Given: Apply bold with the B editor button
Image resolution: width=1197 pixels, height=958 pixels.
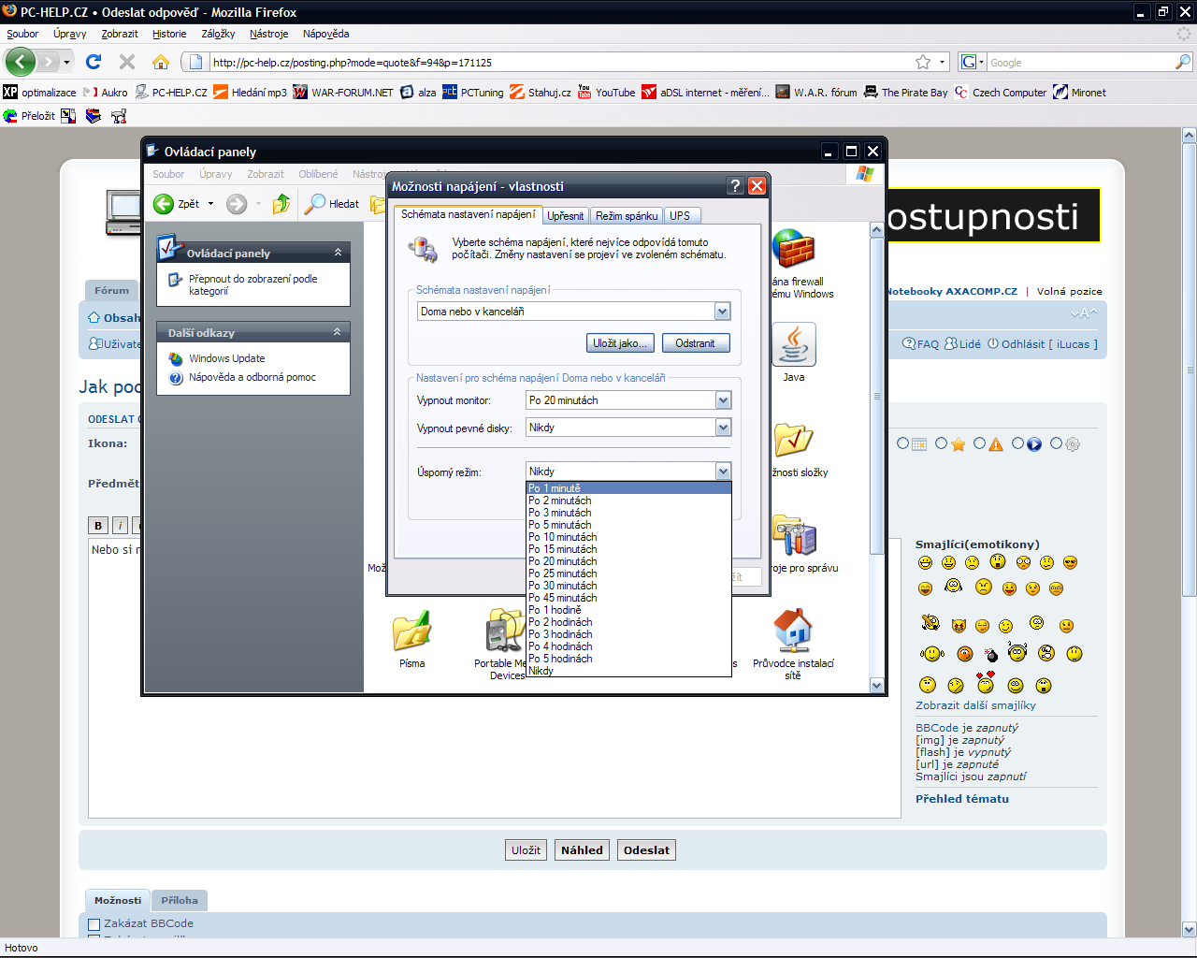Looking at the screenshot, I should click(97, 526).
